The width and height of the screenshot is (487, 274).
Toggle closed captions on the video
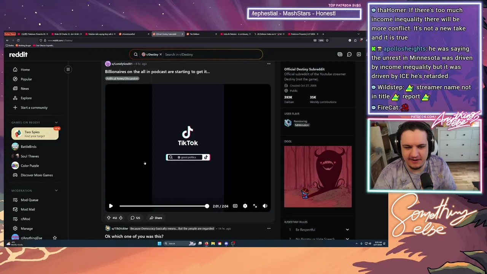click(x=235, y=206)
